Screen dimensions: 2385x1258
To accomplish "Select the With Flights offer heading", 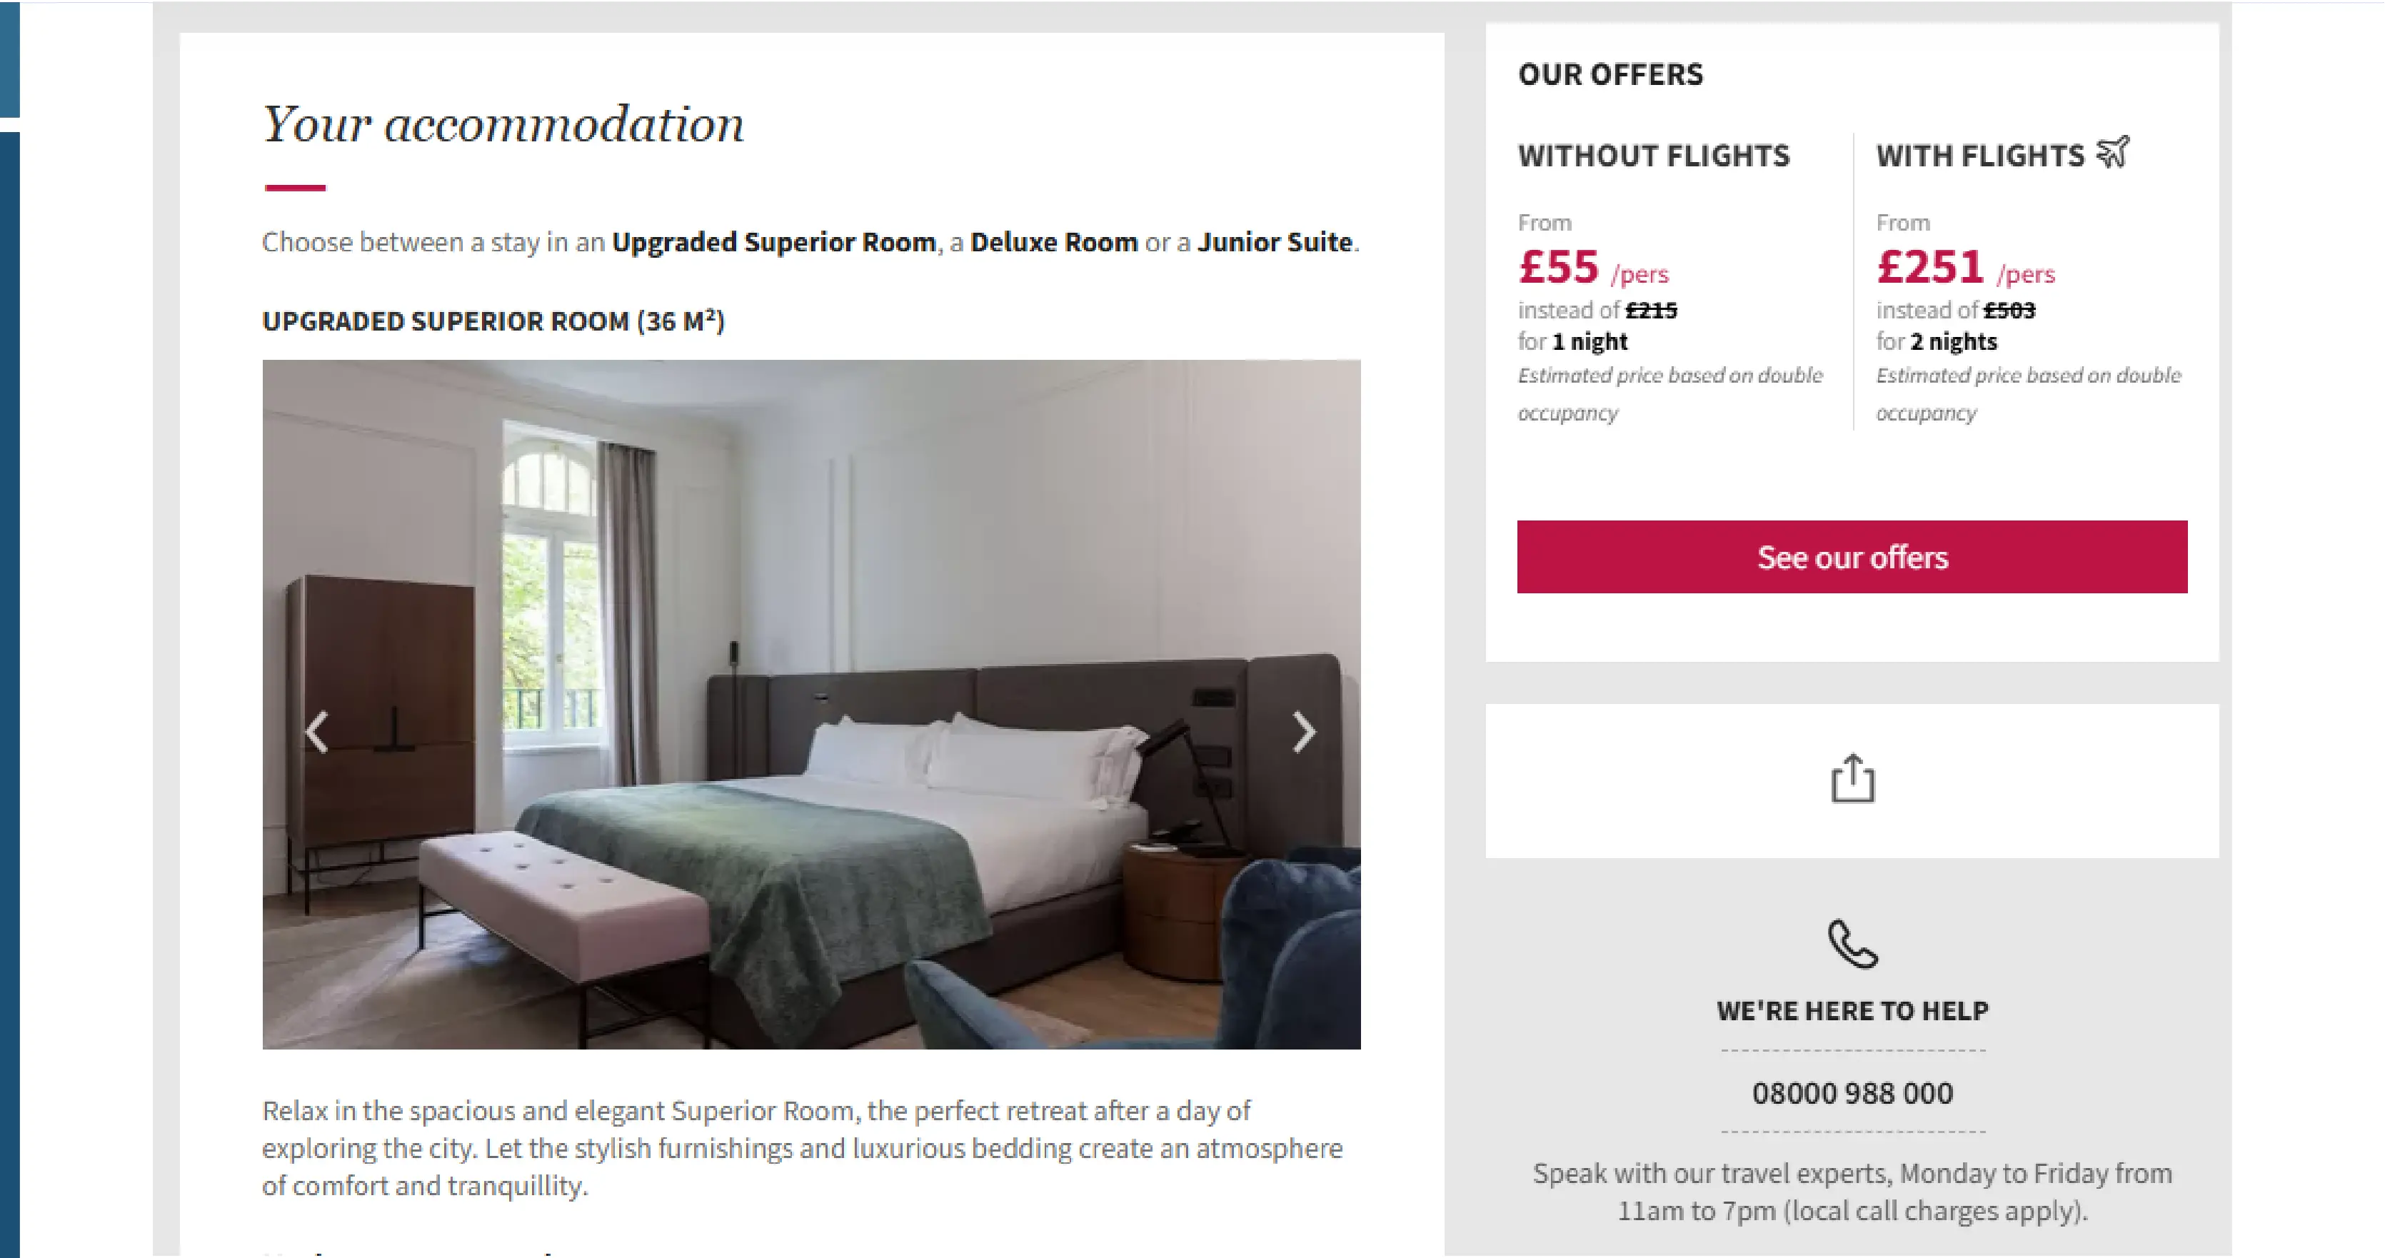I will point(1979,156).
